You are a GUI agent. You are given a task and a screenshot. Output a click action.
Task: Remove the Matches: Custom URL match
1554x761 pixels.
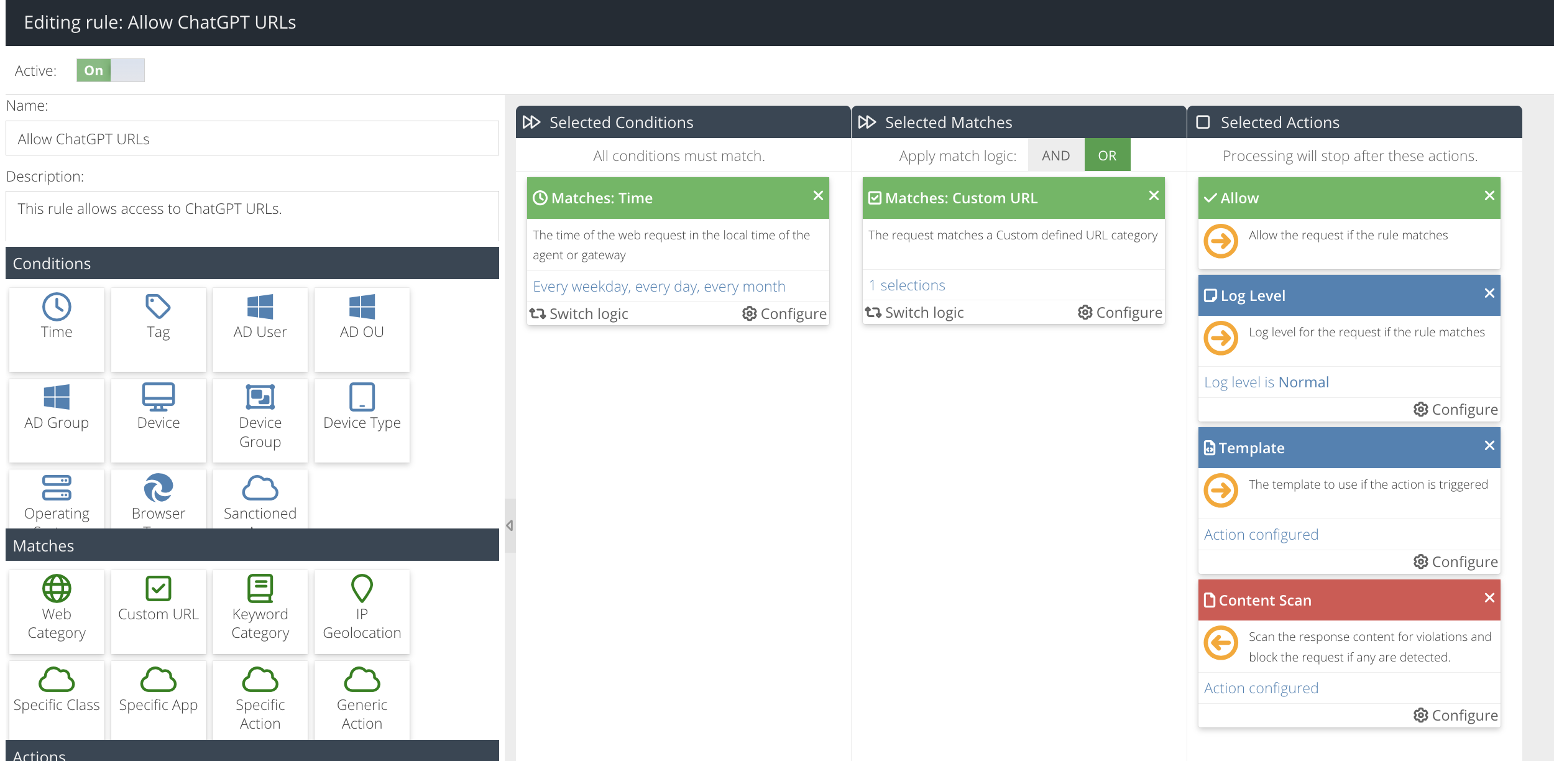pos(1154,195)
